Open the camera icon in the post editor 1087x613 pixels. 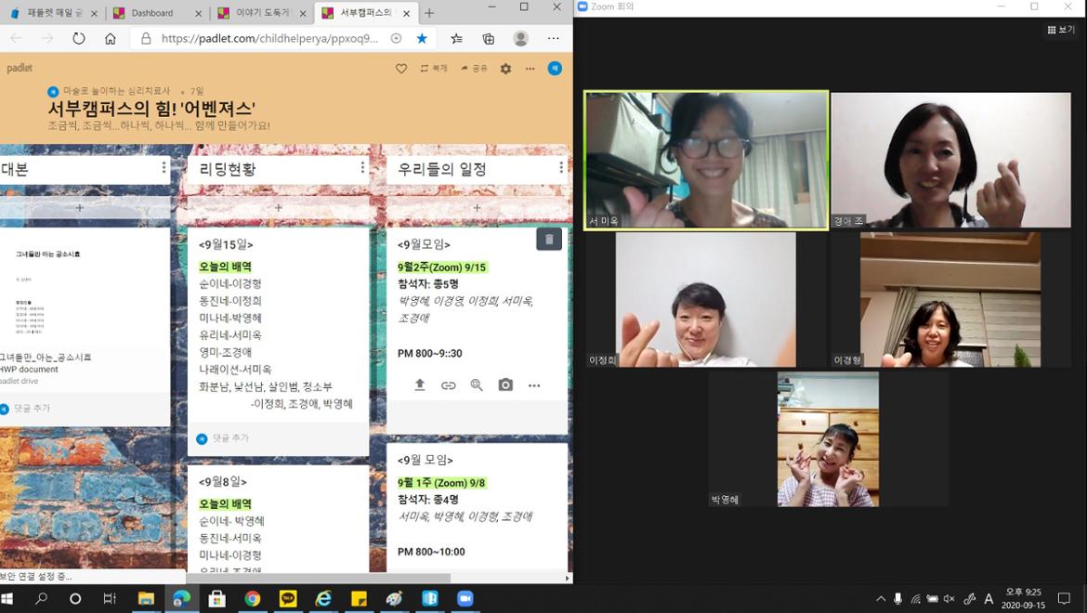pos(505,385)
